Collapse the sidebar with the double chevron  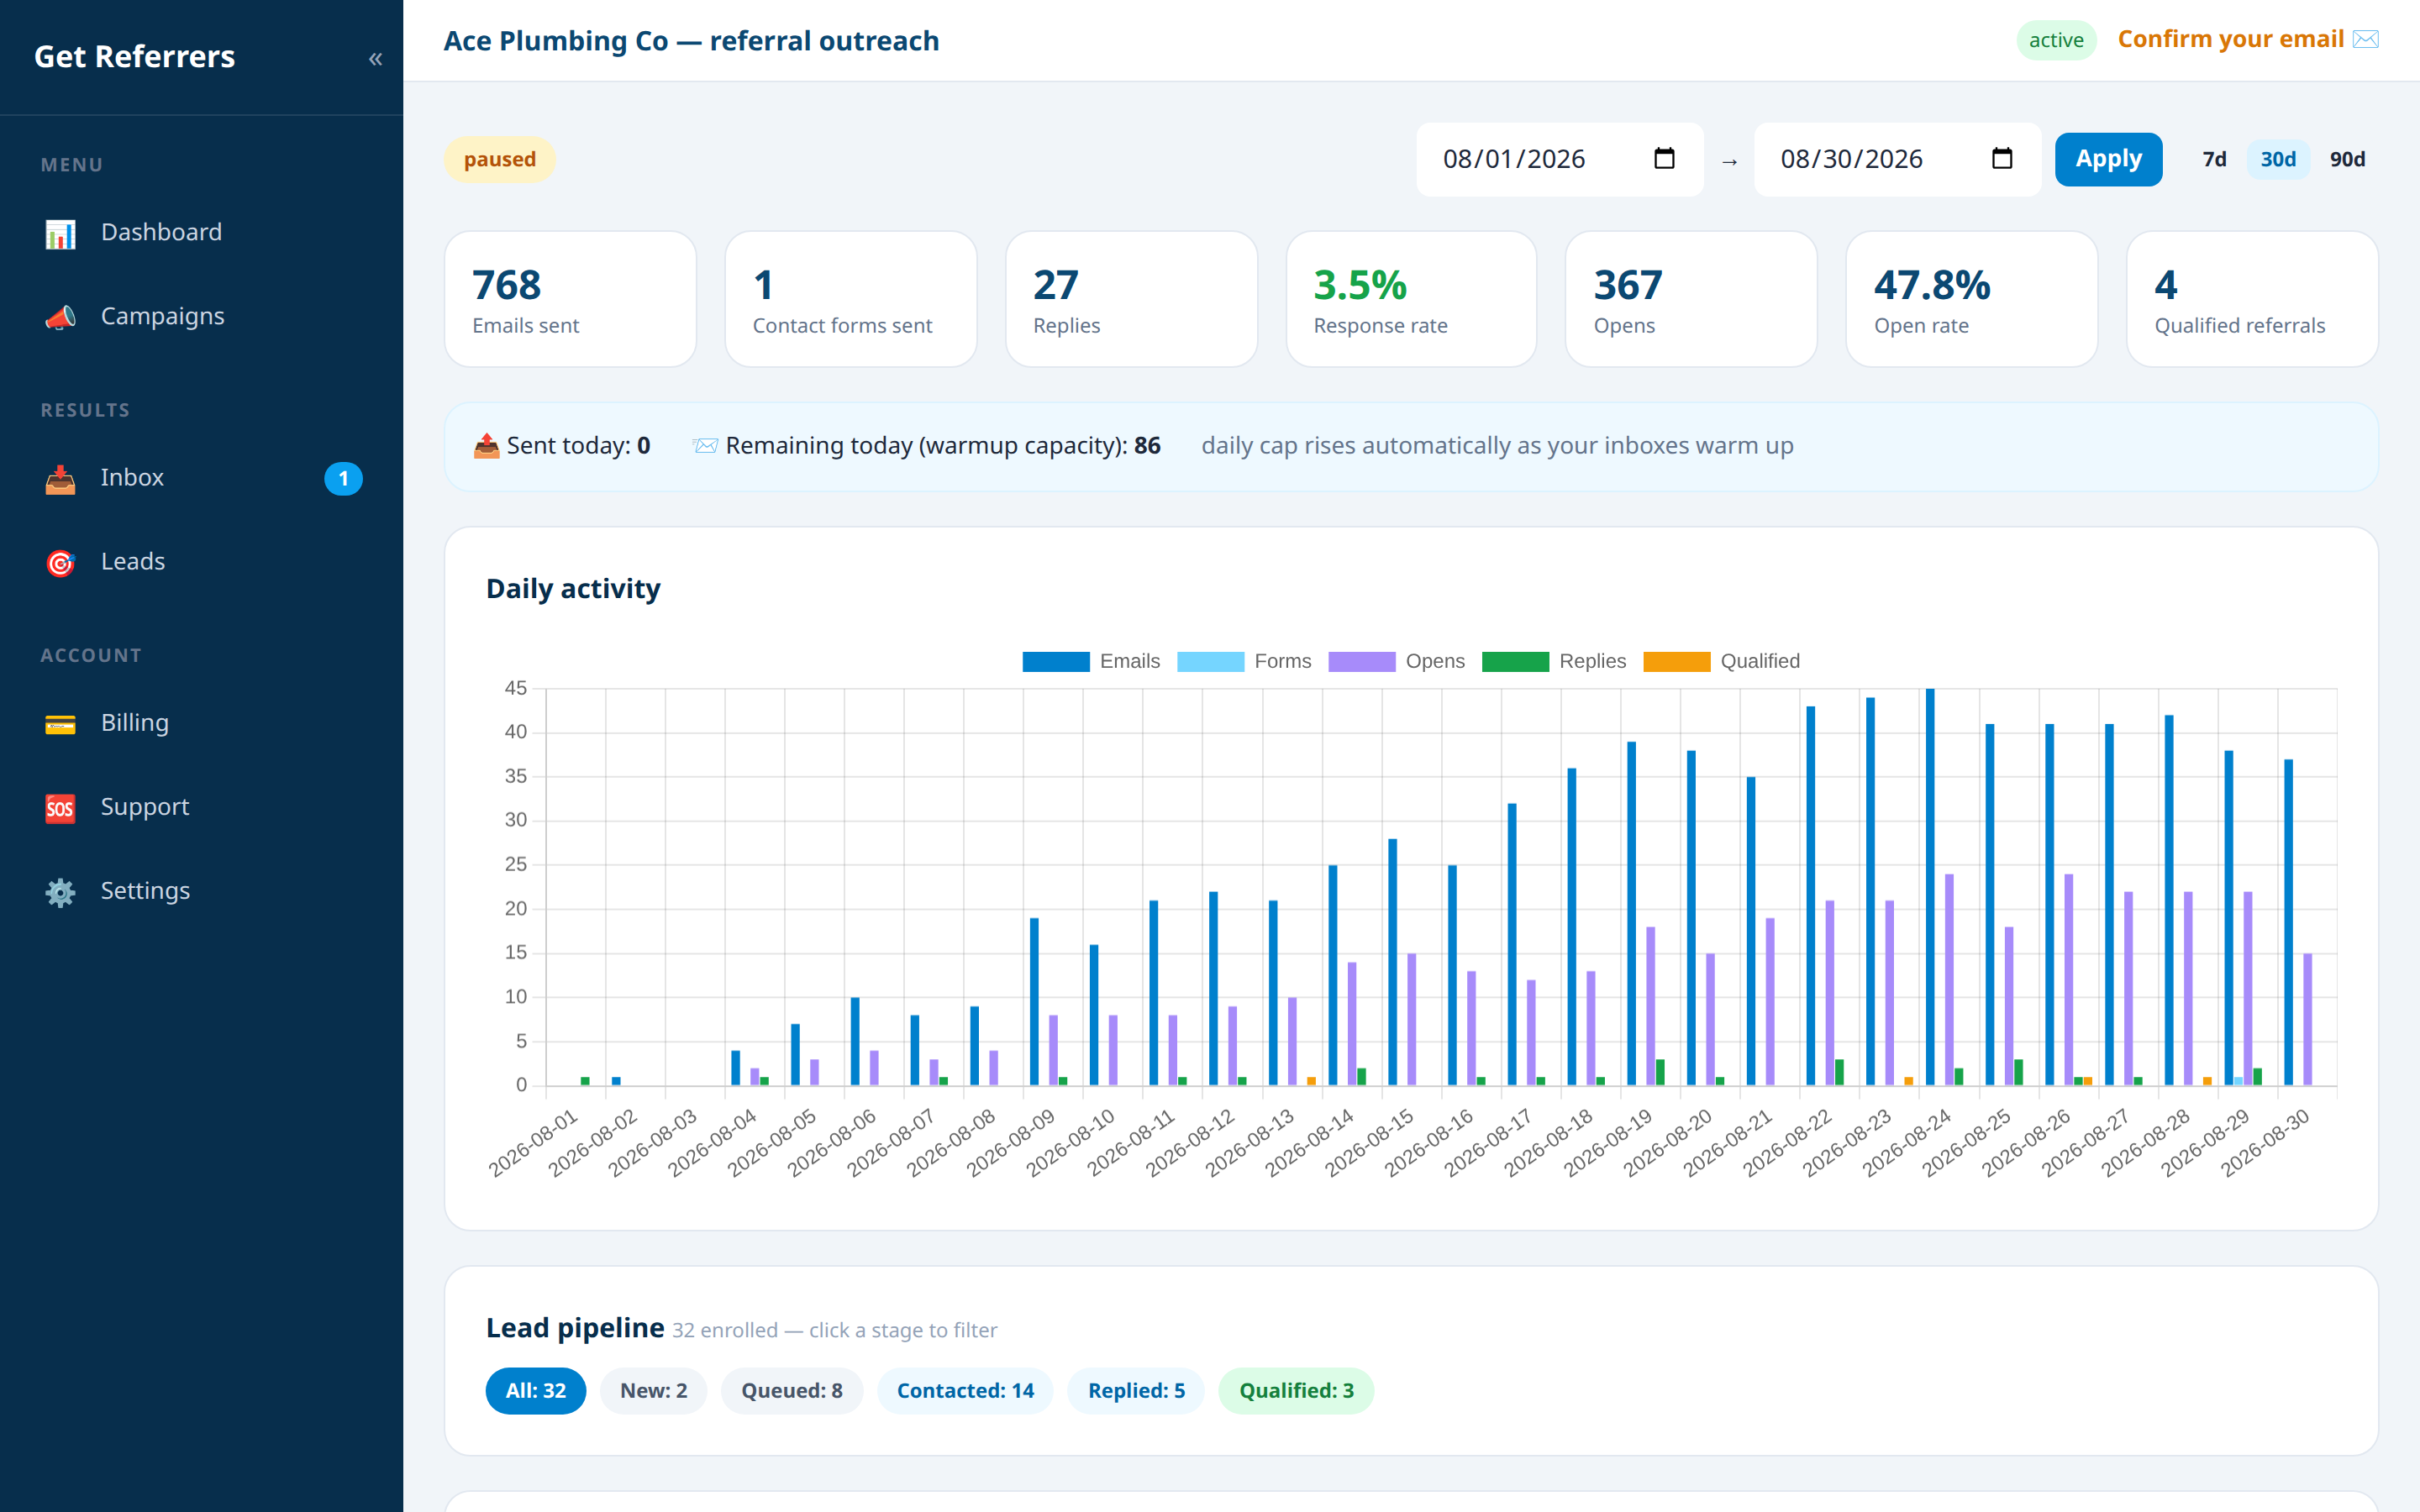pyautogui.click(x=375, y=59)
